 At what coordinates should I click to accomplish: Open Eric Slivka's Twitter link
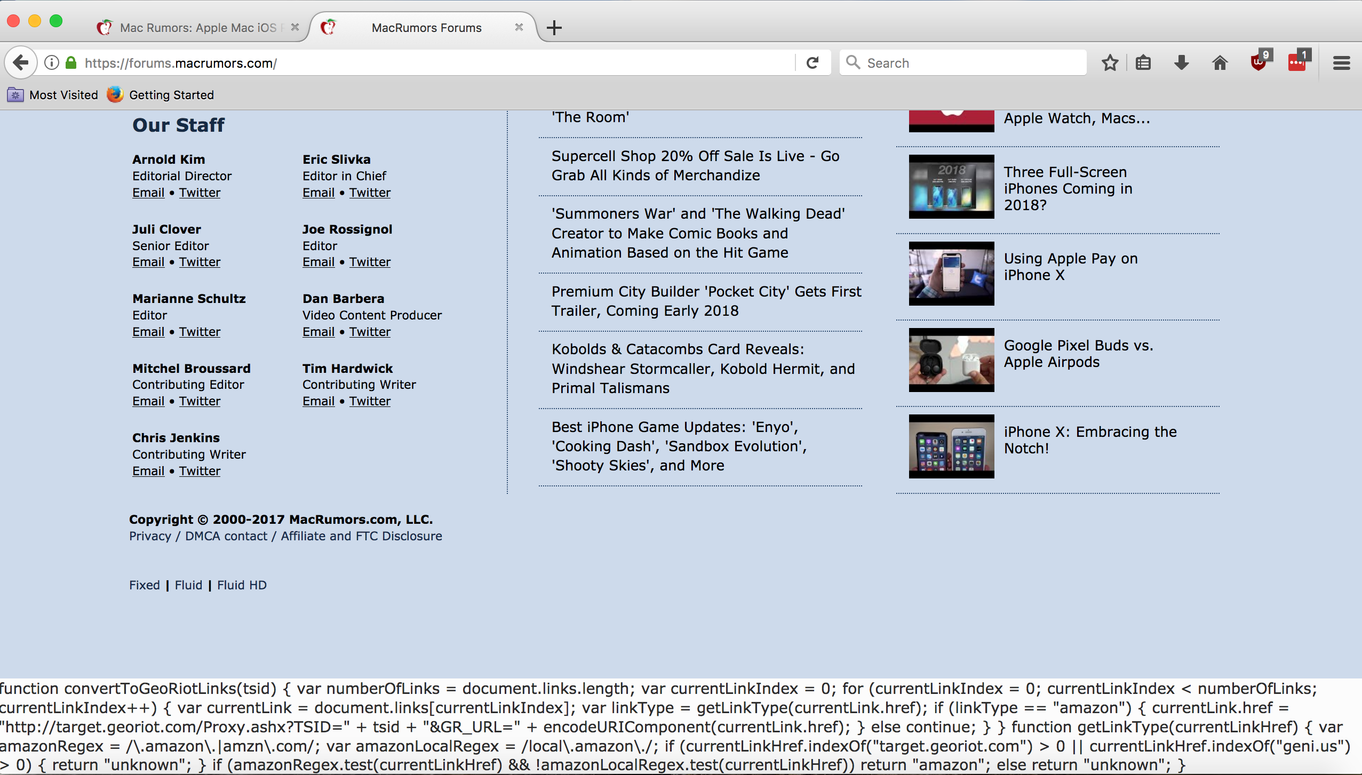coord(370,193)
